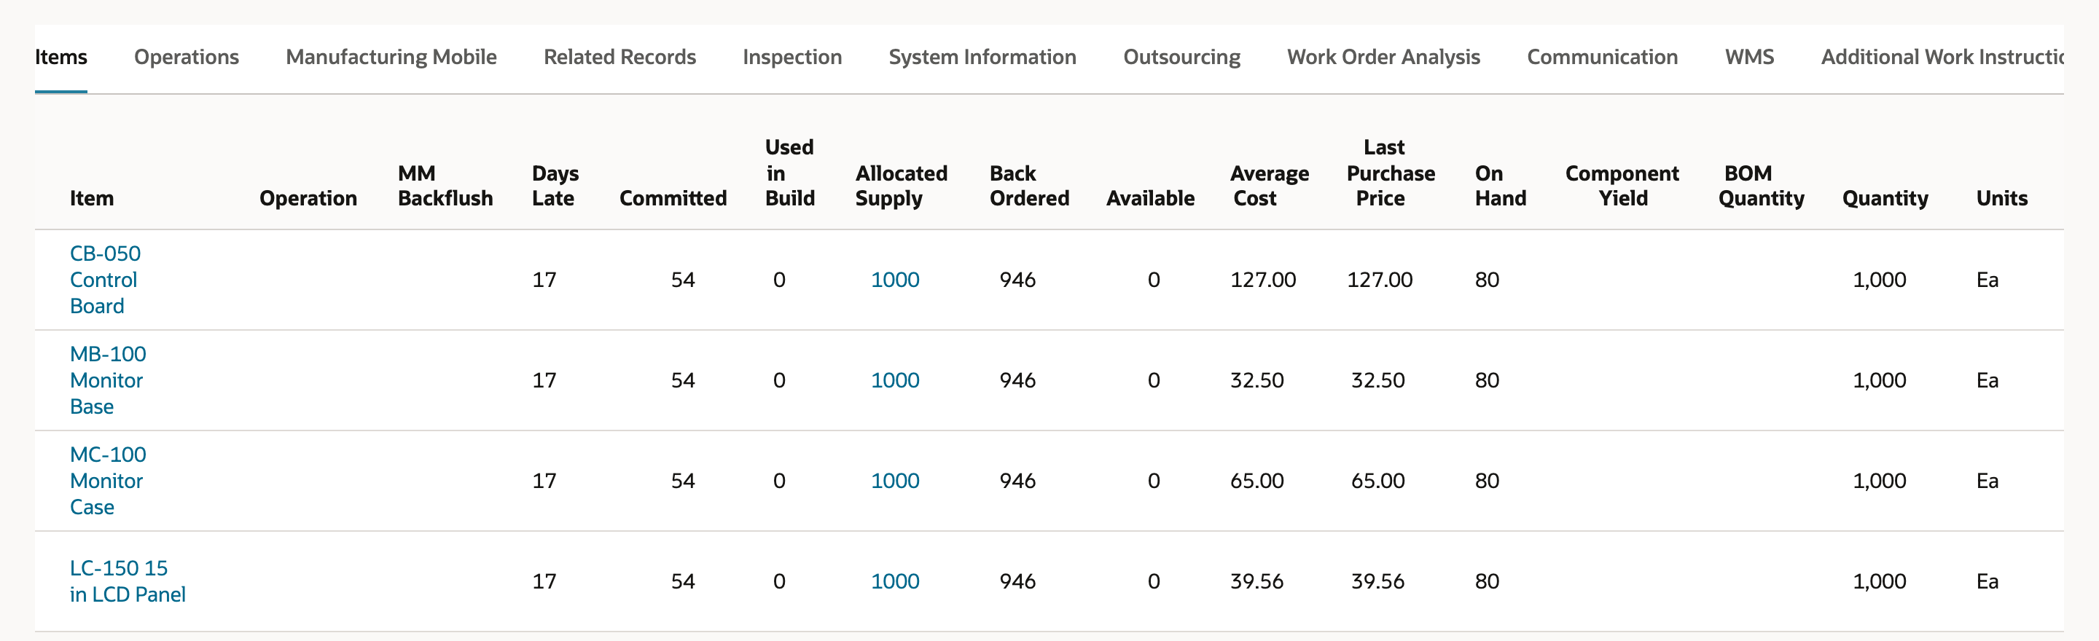Click the On Hand column header
Image resolution: width=2099 pixels, height=641 pixels.
(x=1500, y=186)
